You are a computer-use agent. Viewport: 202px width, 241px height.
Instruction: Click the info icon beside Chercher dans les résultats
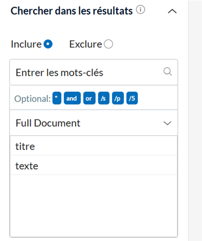click(140, 10)
